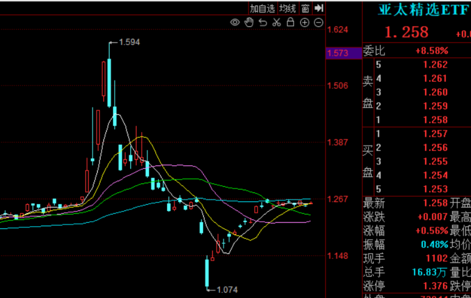Open the 窗 window option
This screenshot has height=298, width=471.
coord(305,8)
